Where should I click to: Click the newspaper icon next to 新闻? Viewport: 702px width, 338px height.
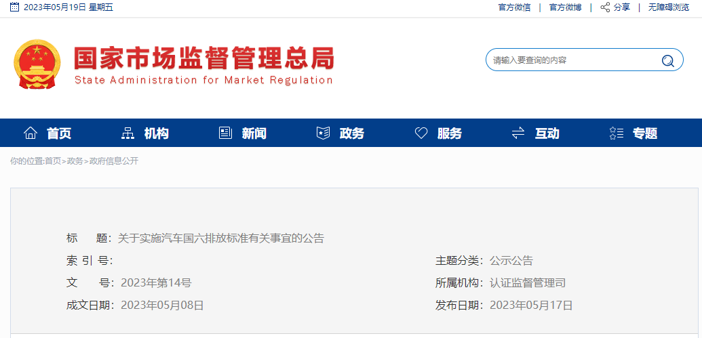point(225,133)
